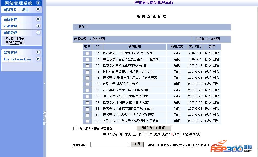Check the box for news ID 73
The width and height of the screenshot is (258, 157).
pyautogui.click(x=87, y=78)
